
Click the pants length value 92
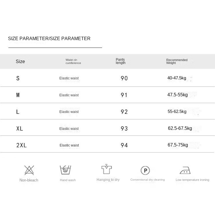124,112
